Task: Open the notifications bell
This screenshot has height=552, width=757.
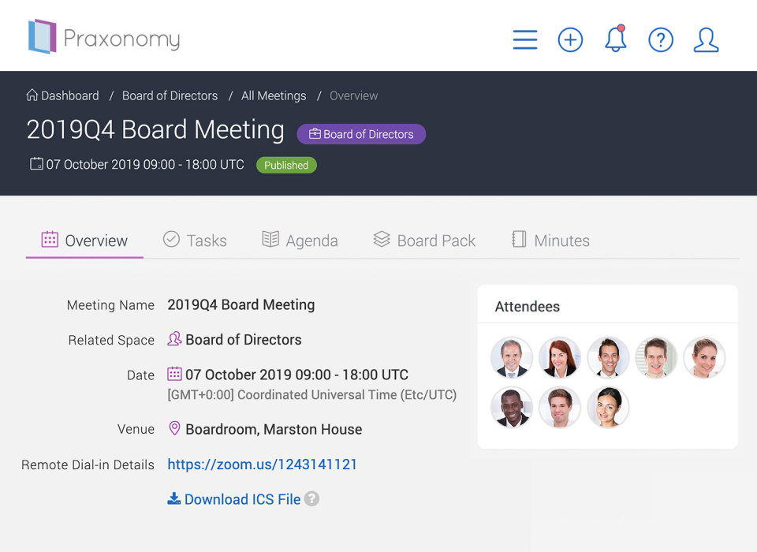Action: pyautogui.click(x=615, y=39)
